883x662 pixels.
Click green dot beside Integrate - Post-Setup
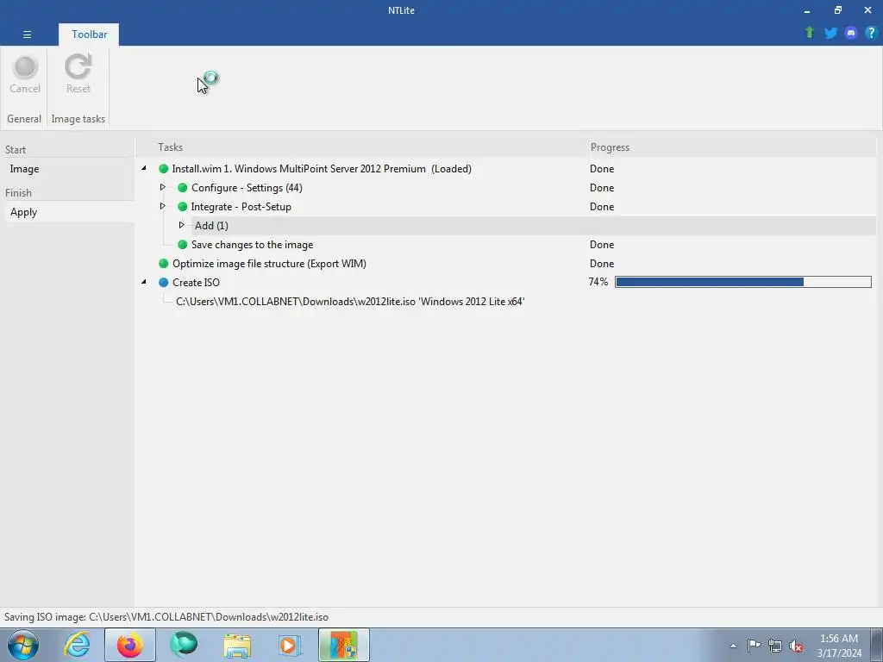[x=183, y=207]
